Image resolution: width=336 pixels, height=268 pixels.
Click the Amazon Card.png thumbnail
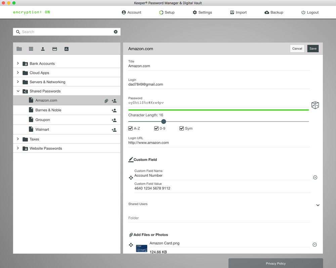142,249
